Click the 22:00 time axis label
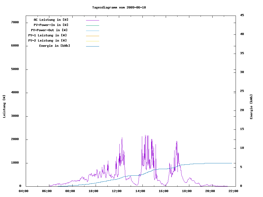The width and height of the screenshot is (263, 197). pos(233,191)
